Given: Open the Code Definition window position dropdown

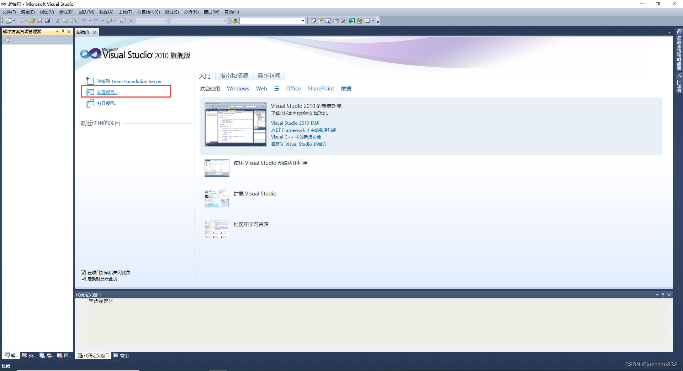Looking at the screenshot, I should click(657, 294).
